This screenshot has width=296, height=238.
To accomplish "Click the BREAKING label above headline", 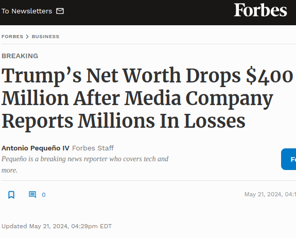I will [x=20, y=56].
